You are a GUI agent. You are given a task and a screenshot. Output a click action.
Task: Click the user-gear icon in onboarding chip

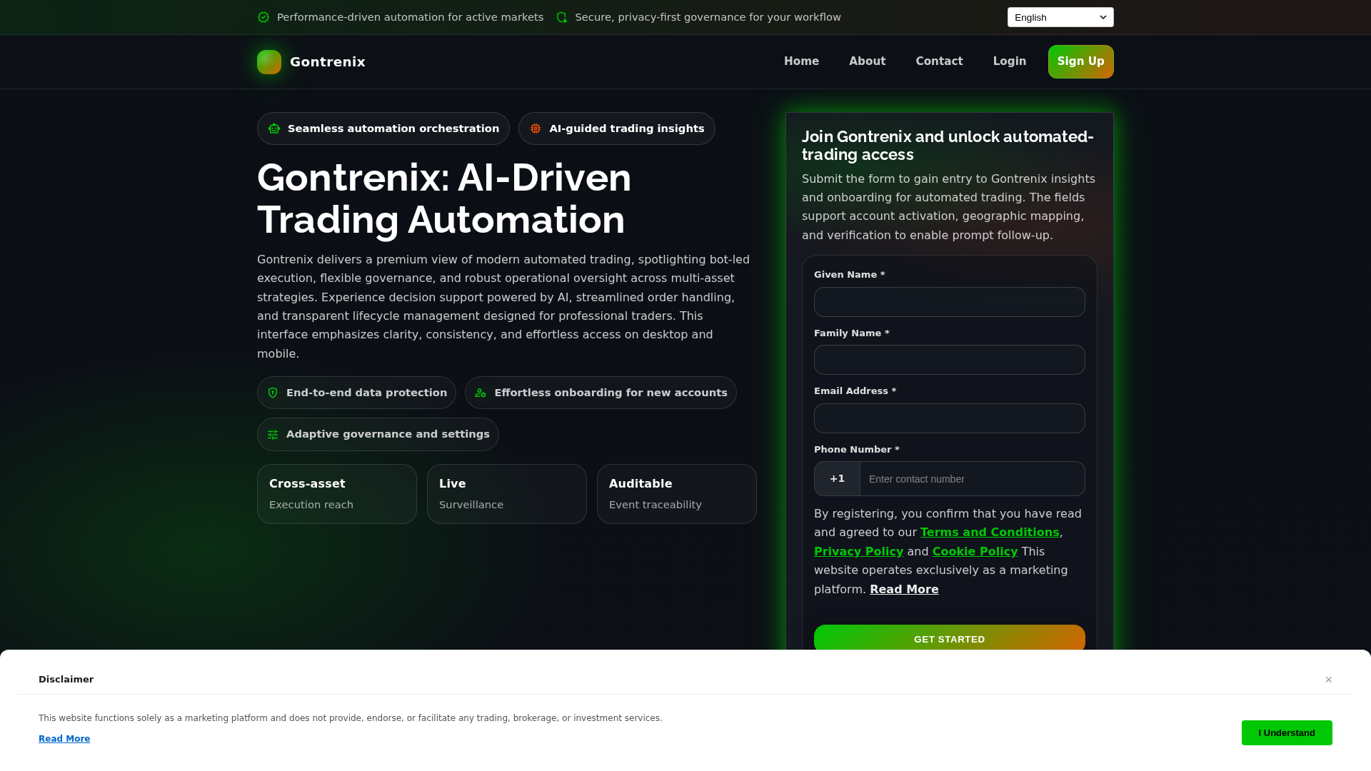coord(481,393)
